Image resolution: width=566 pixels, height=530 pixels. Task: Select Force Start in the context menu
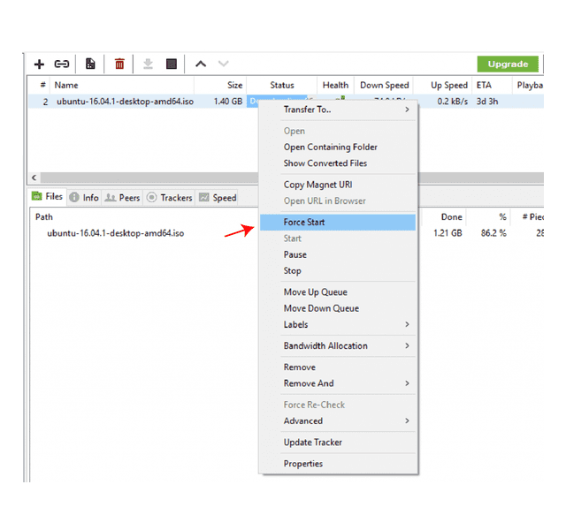(338, 222)
